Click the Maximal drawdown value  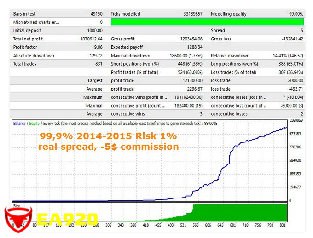coord(183,56)
